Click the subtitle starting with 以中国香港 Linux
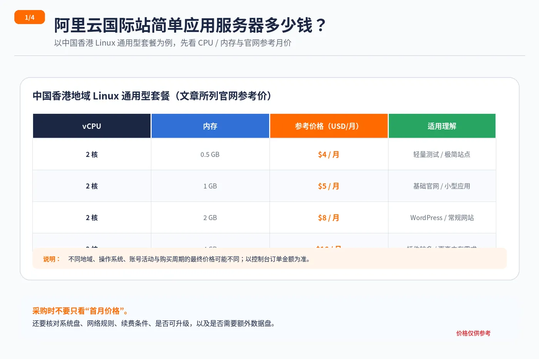This screenshot has width=539, height=359. (172, 43)
